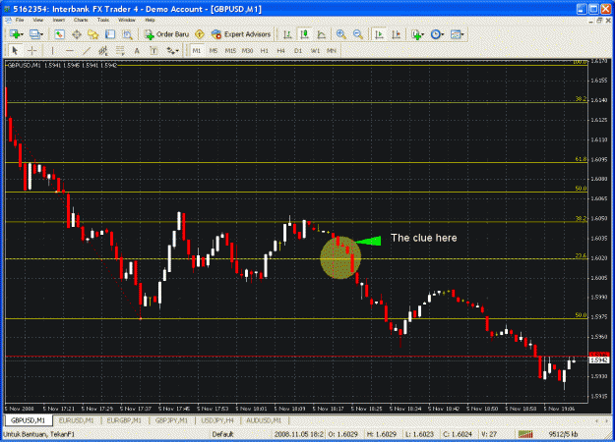This screenshot has height=442, width=615.
Task: Open the Profiles toolbar button
Action: click(36, 34)
